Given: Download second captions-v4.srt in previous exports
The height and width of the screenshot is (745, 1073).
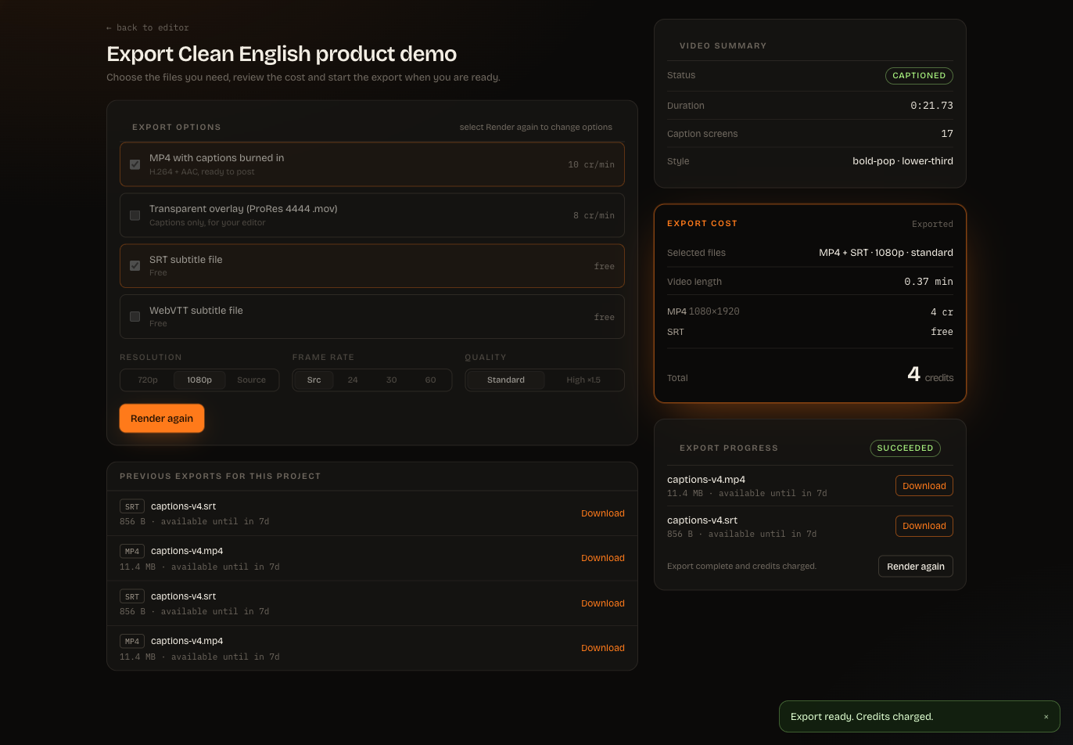Looking at the screenshot, I should 603,603.
